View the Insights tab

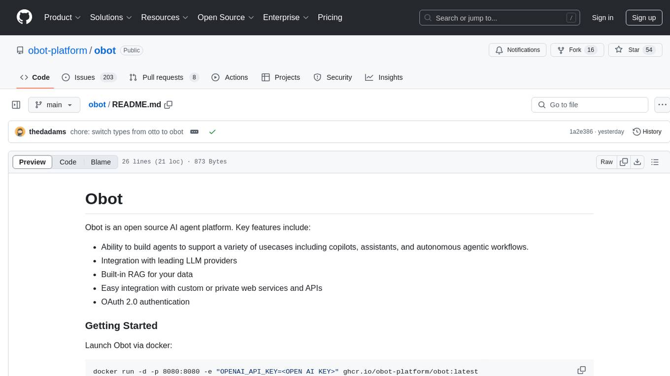[384, 77]
